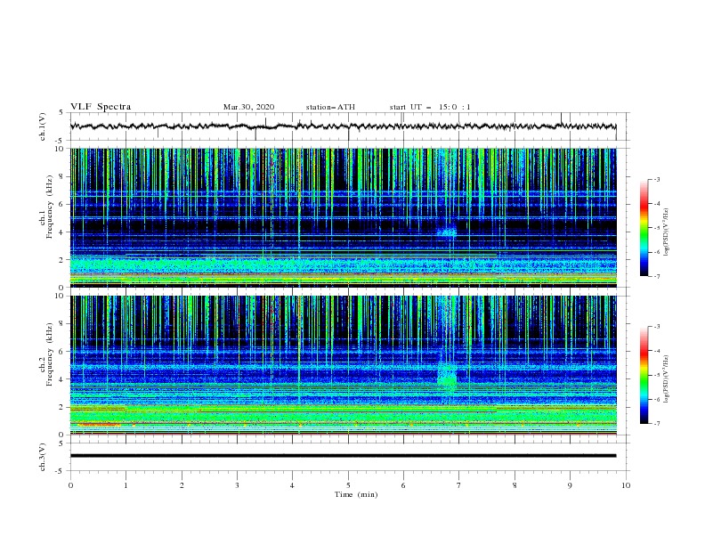Image resolution: width=705 pixels, height=545 pixels.
Task: Click the "ch.1(V)" waveform axis label
Action: coord(43,126)
